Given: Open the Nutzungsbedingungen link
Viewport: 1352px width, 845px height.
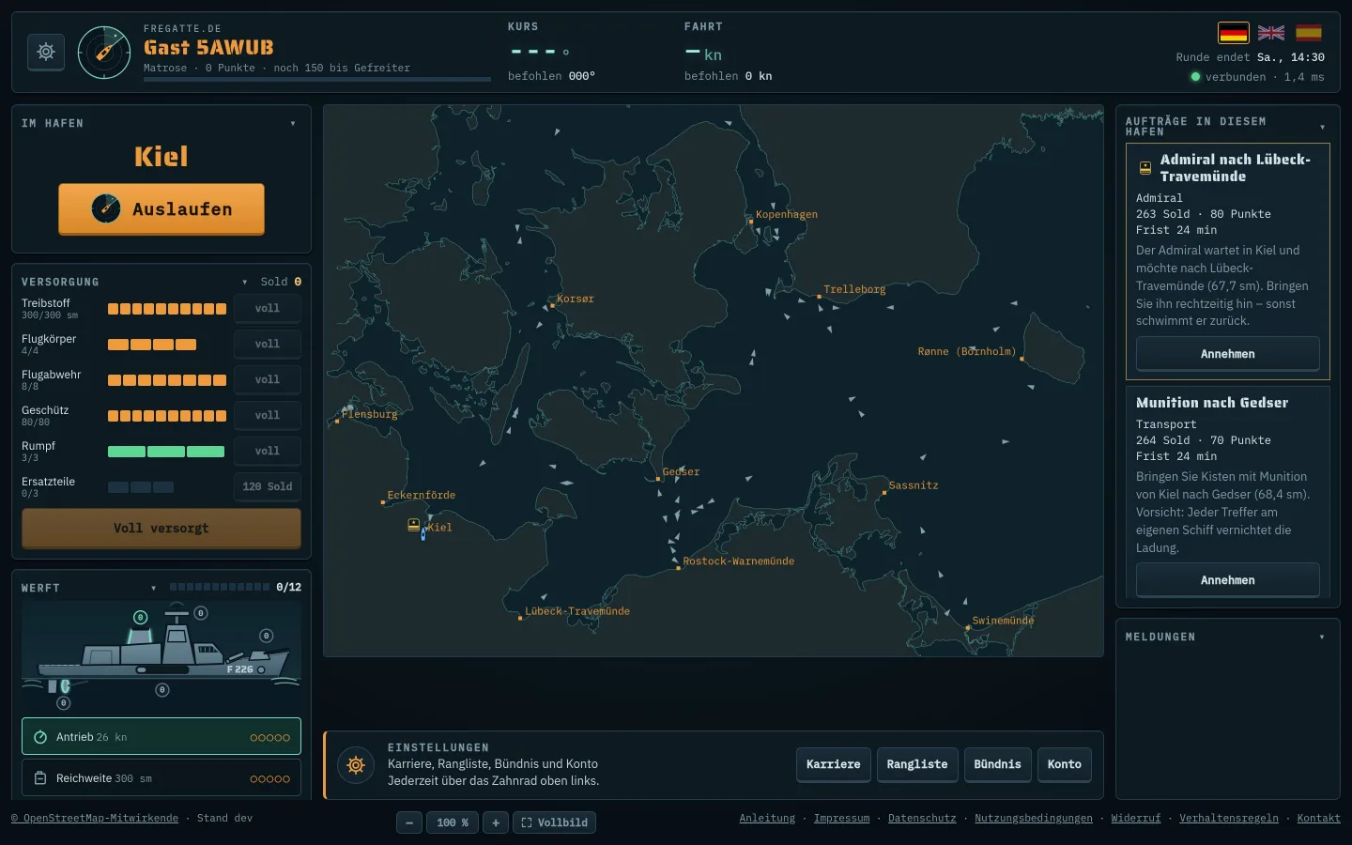Looking at the screenshot, I should click(x=1034, y=818).
